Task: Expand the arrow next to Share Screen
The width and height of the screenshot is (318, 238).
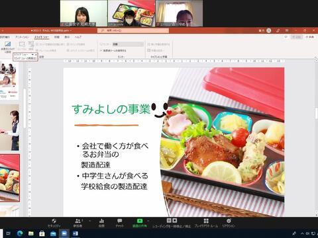Action: pyautogui.click(x=148, y=221)
